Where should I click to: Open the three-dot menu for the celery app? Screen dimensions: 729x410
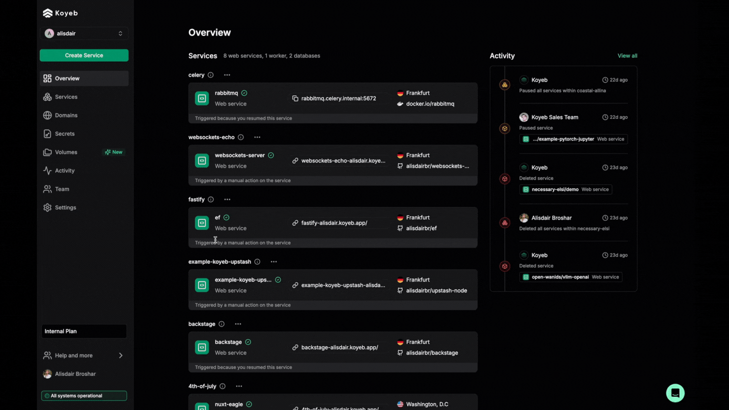tap(227, 75)
